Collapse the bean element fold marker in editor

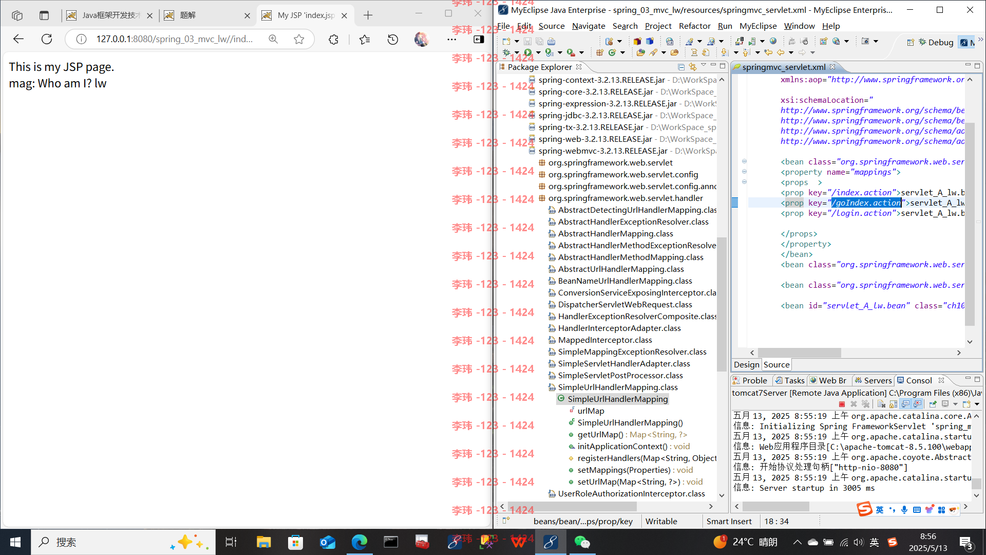[x=744, y=161]
